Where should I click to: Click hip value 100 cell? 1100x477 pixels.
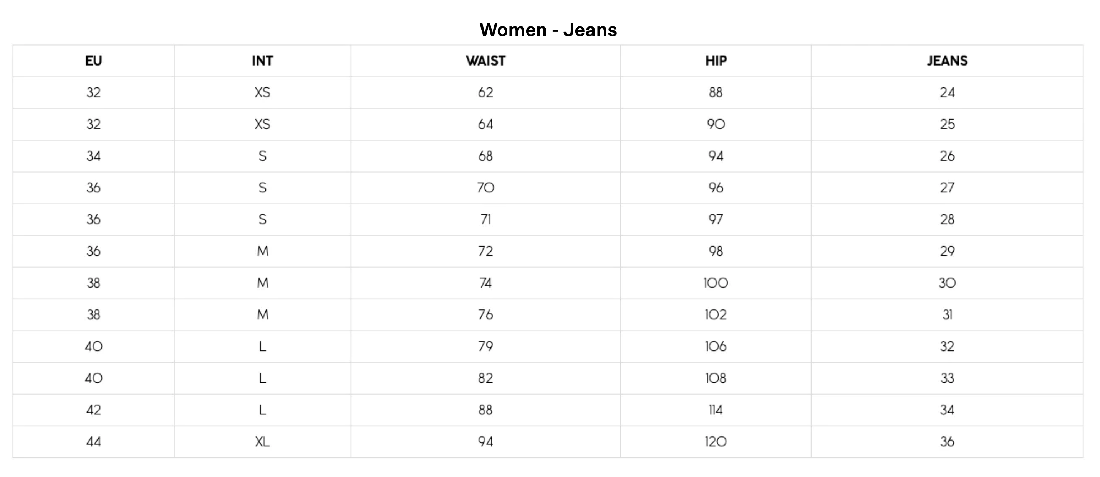click(x=716, y=283)
